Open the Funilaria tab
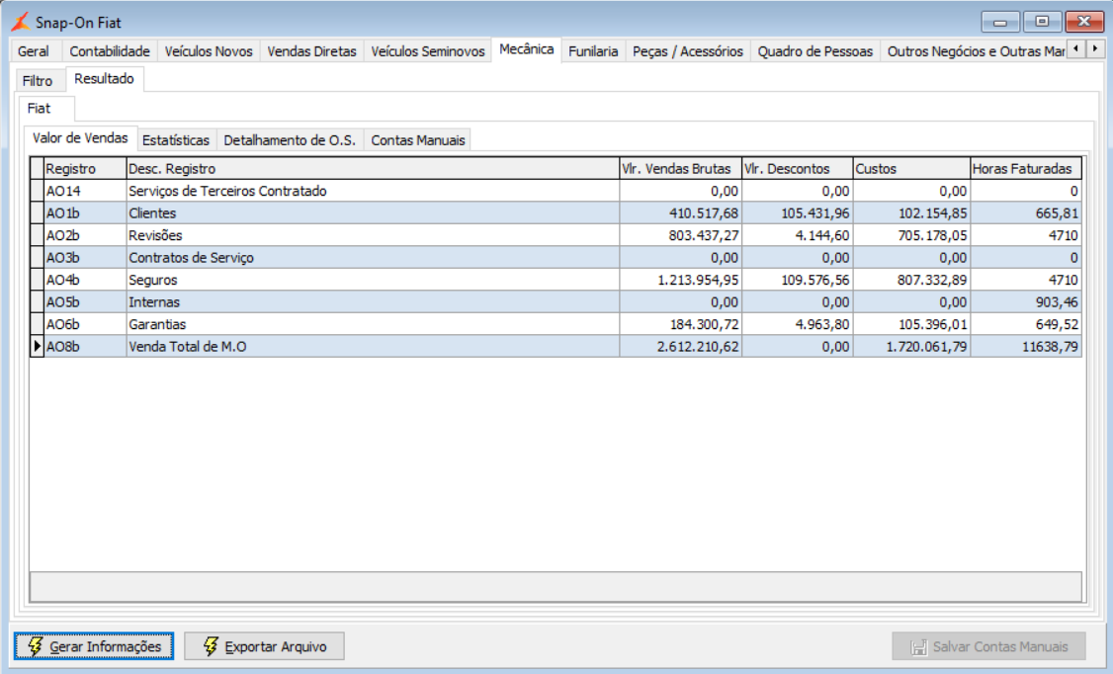1113x674 pixels. (x=593, y=51)
